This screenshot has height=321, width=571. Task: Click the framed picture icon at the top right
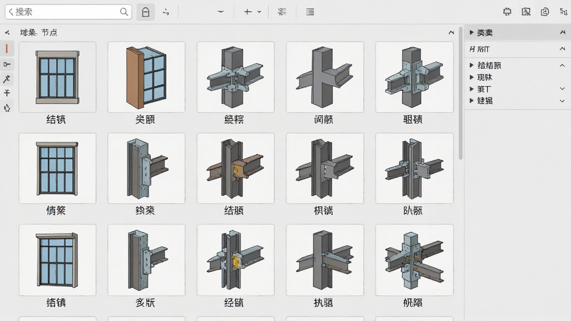526,12
